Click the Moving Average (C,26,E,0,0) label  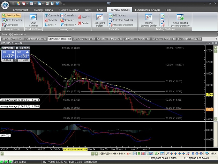(x=20, y=106)
